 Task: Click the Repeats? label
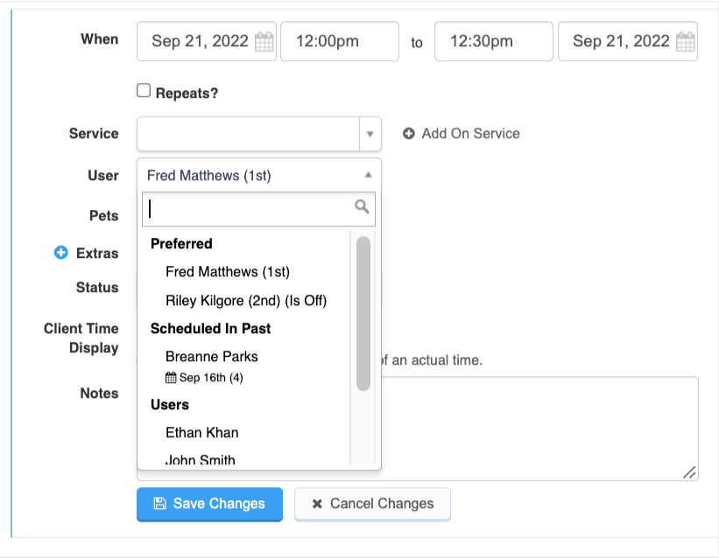click(187, 93)
